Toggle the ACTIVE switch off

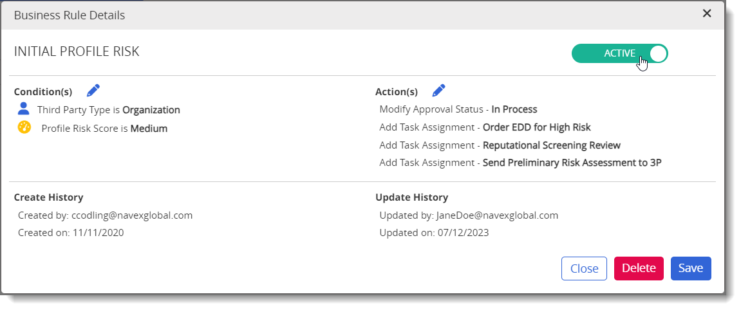click(x=619, y=54)
